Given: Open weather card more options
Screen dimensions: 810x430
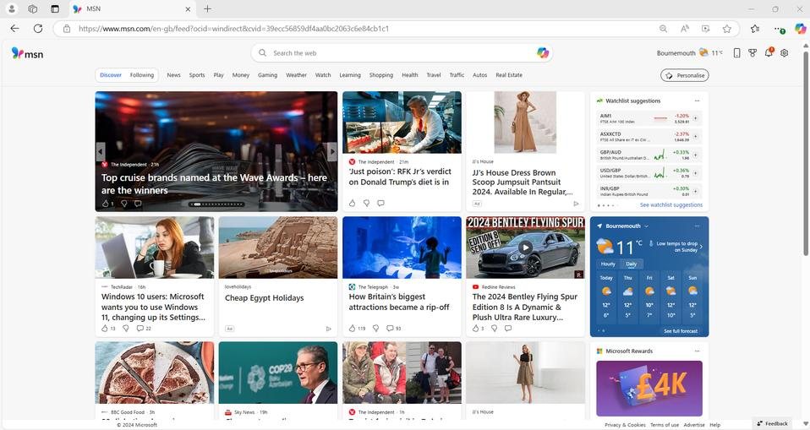Looking at the screenshot, I should click(x=697, y=226).
